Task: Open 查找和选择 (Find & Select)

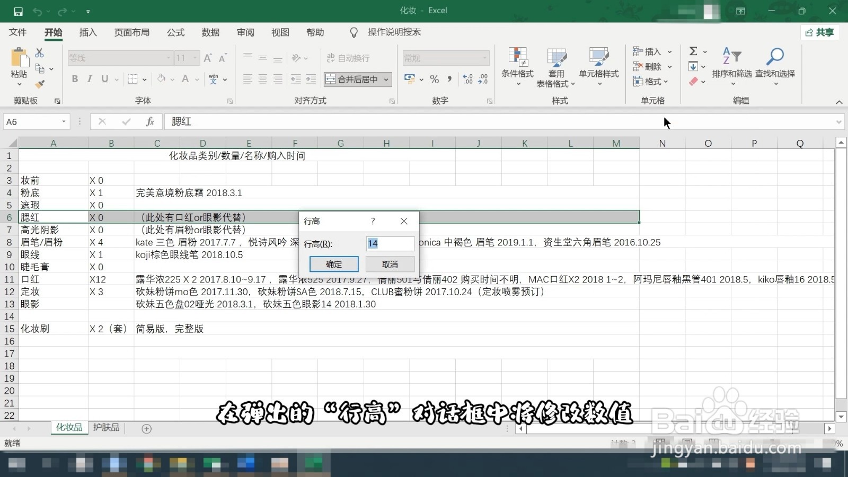Action: pos(775,67)
